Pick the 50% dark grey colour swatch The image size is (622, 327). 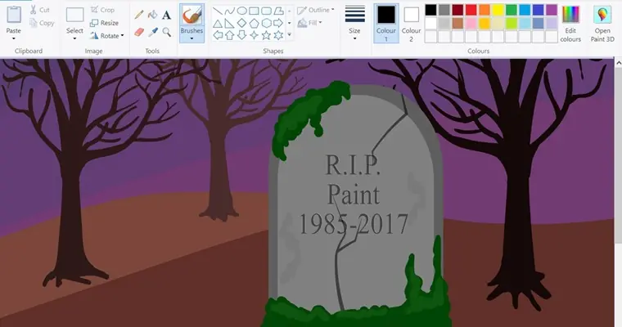click(x=444, y=10)
